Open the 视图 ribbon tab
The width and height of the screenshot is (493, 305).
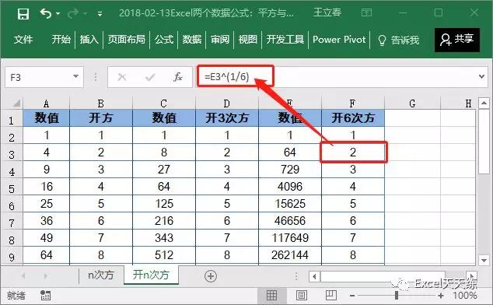[248, 40]
